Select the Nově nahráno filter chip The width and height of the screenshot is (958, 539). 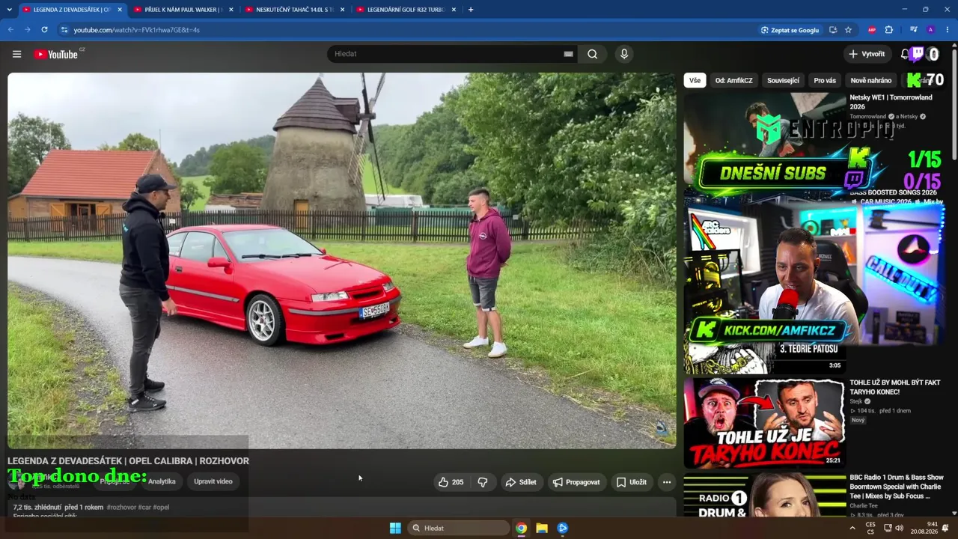871,80
